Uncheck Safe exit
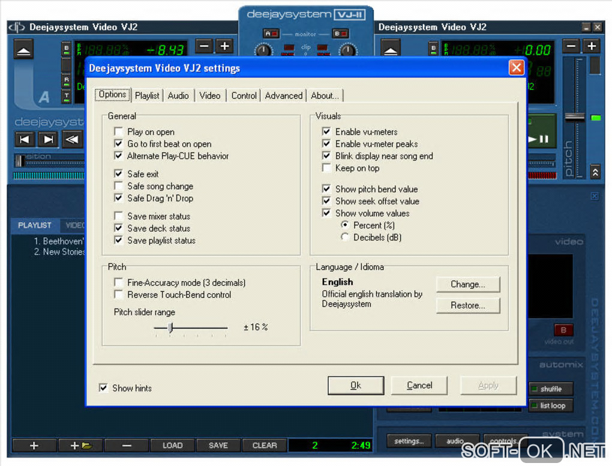 click(x=119, y=174)
